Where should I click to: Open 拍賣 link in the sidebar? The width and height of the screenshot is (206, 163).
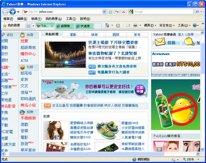pyautogui.click(x=24, y=41)
